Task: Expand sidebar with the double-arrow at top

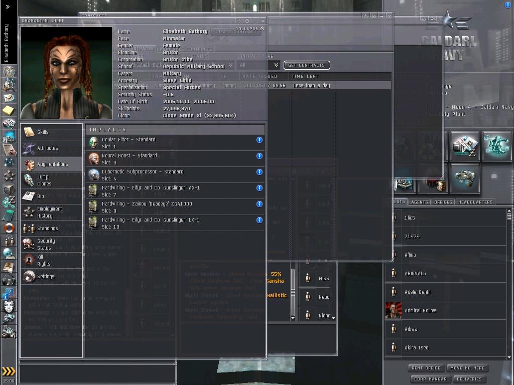Action: tap(8, 7)
